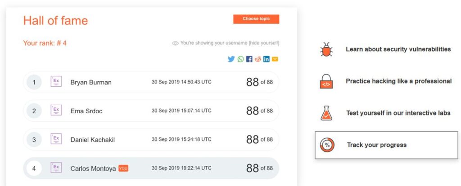
Task: Share ranking via WhatsApp icon
Action: tap(240, 59)
